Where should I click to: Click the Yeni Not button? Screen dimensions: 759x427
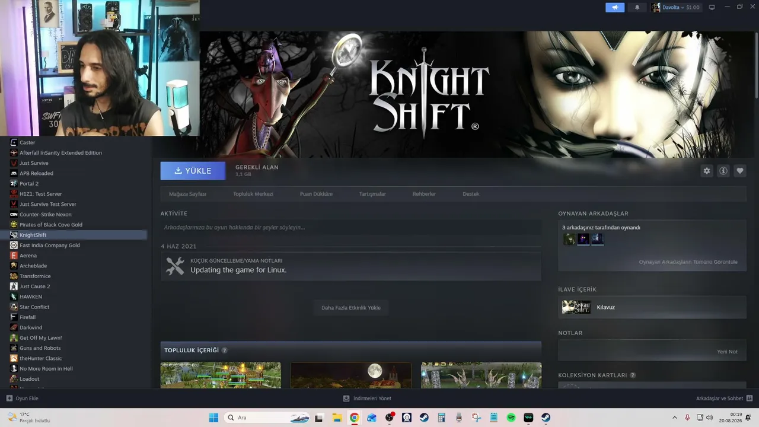pyautogui.click(x=727, y=352)
